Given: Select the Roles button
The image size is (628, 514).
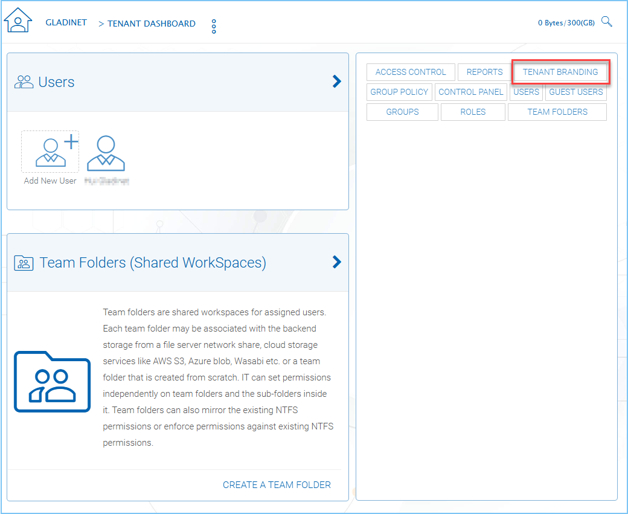Looking at the screenshot, I should (473, 112).
